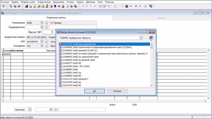Expand the Учреждение 6060 dropdown arrow

[42, 23]
